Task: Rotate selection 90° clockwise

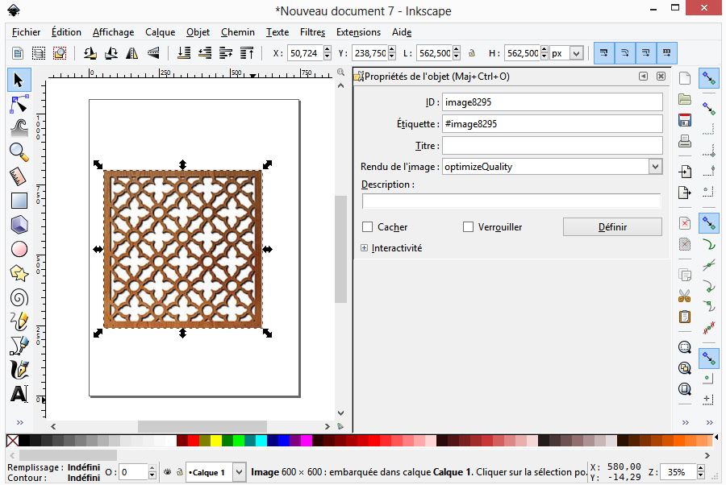Action: click(x=111, y=53)
